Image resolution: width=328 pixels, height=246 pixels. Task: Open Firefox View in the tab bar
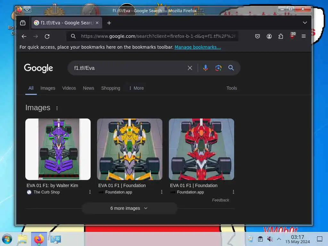click(x=23, y=23)
